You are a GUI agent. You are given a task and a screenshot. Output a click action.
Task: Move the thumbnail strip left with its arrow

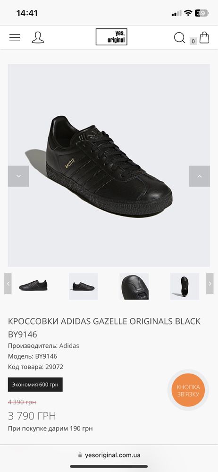point(8,283)
